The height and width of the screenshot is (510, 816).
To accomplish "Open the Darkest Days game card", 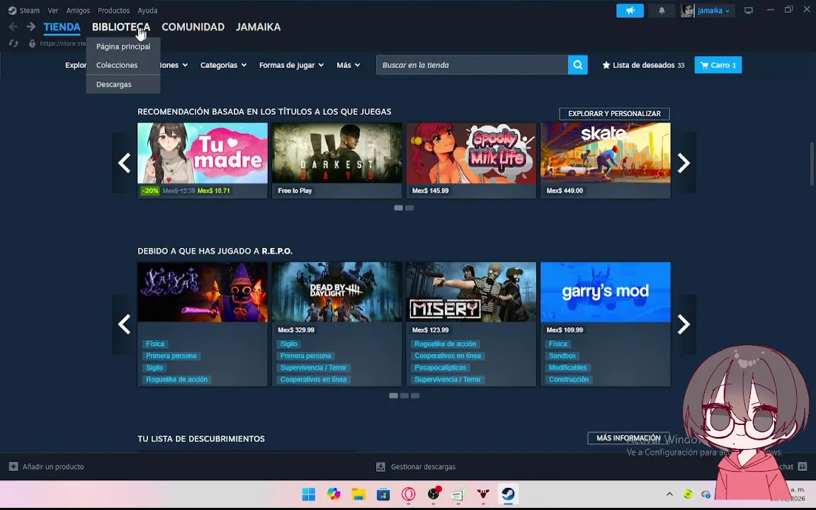I will [336, 160].
